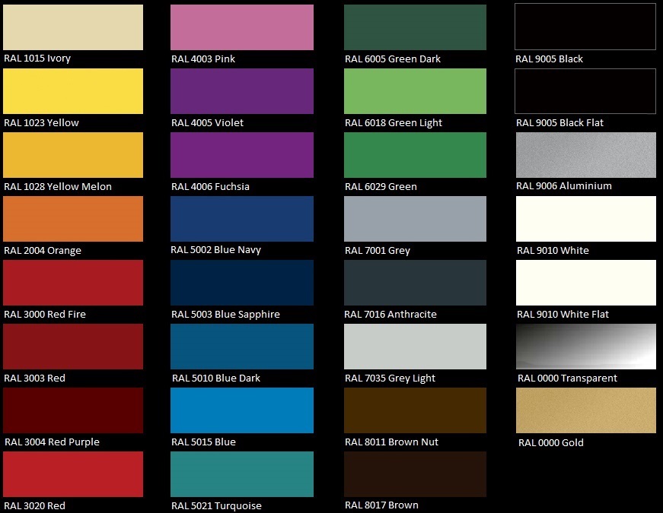663x513 pixels.
Task: Click the RAL 4003 Pink color swatch
Action: click(x=242, y=27)
